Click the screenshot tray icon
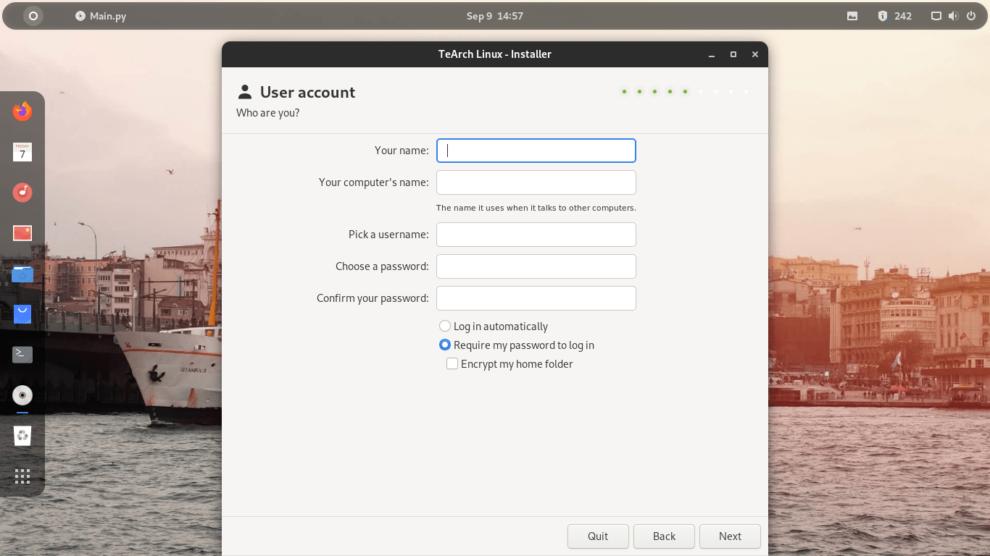Screen dimensions: 990x556 tap(852, 16)
